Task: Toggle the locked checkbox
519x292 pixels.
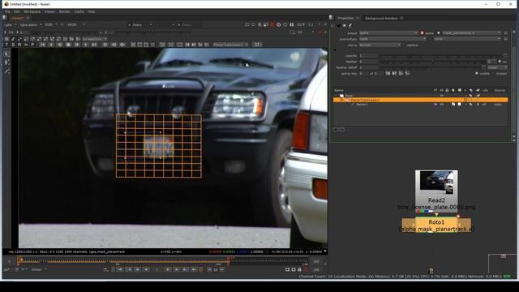Action: tap(494, 73)
